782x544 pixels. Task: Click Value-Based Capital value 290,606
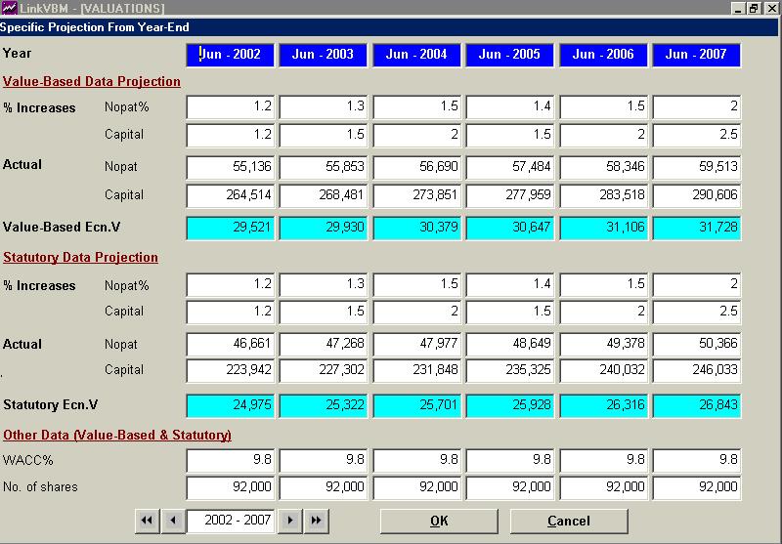(x=696, y=195)
